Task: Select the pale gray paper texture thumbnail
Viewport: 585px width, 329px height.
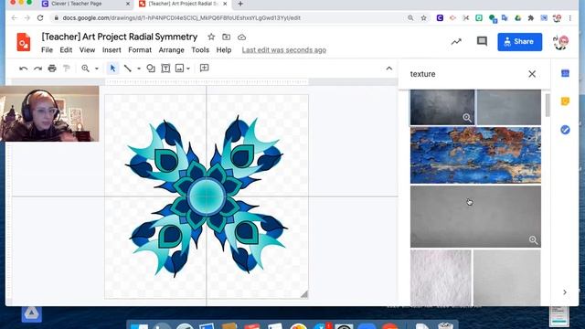Action: click(x=507, y=278)
